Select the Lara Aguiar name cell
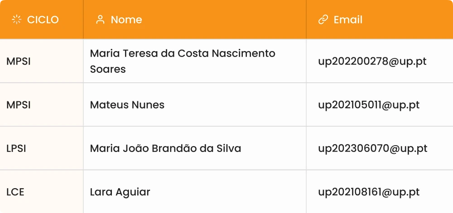The image size is (453, 213). (120, 192)
